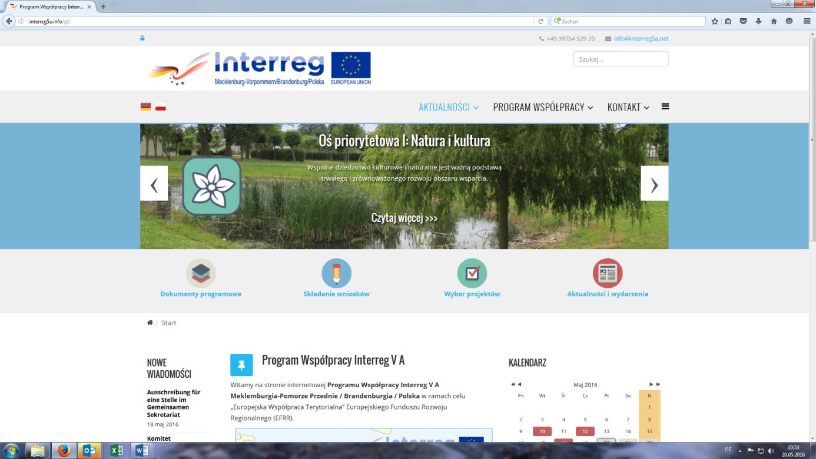Screen dimensions: 816x459
Task: Jump back one year in calendar
Action: click(x=513, y=384)
